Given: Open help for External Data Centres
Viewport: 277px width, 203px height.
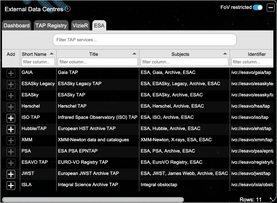Looking at the screenshot, I should click(x=68, y=9).
